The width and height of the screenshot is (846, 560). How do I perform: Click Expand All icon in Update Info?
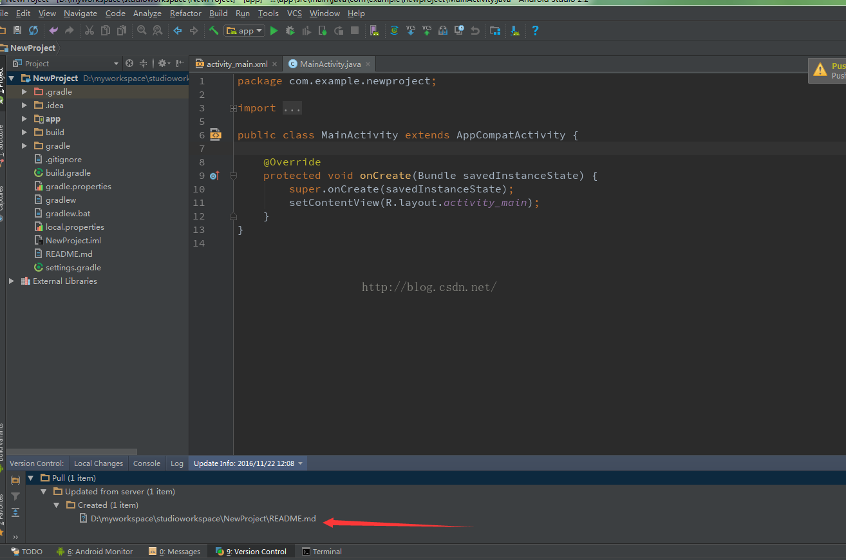coord(15,512)
